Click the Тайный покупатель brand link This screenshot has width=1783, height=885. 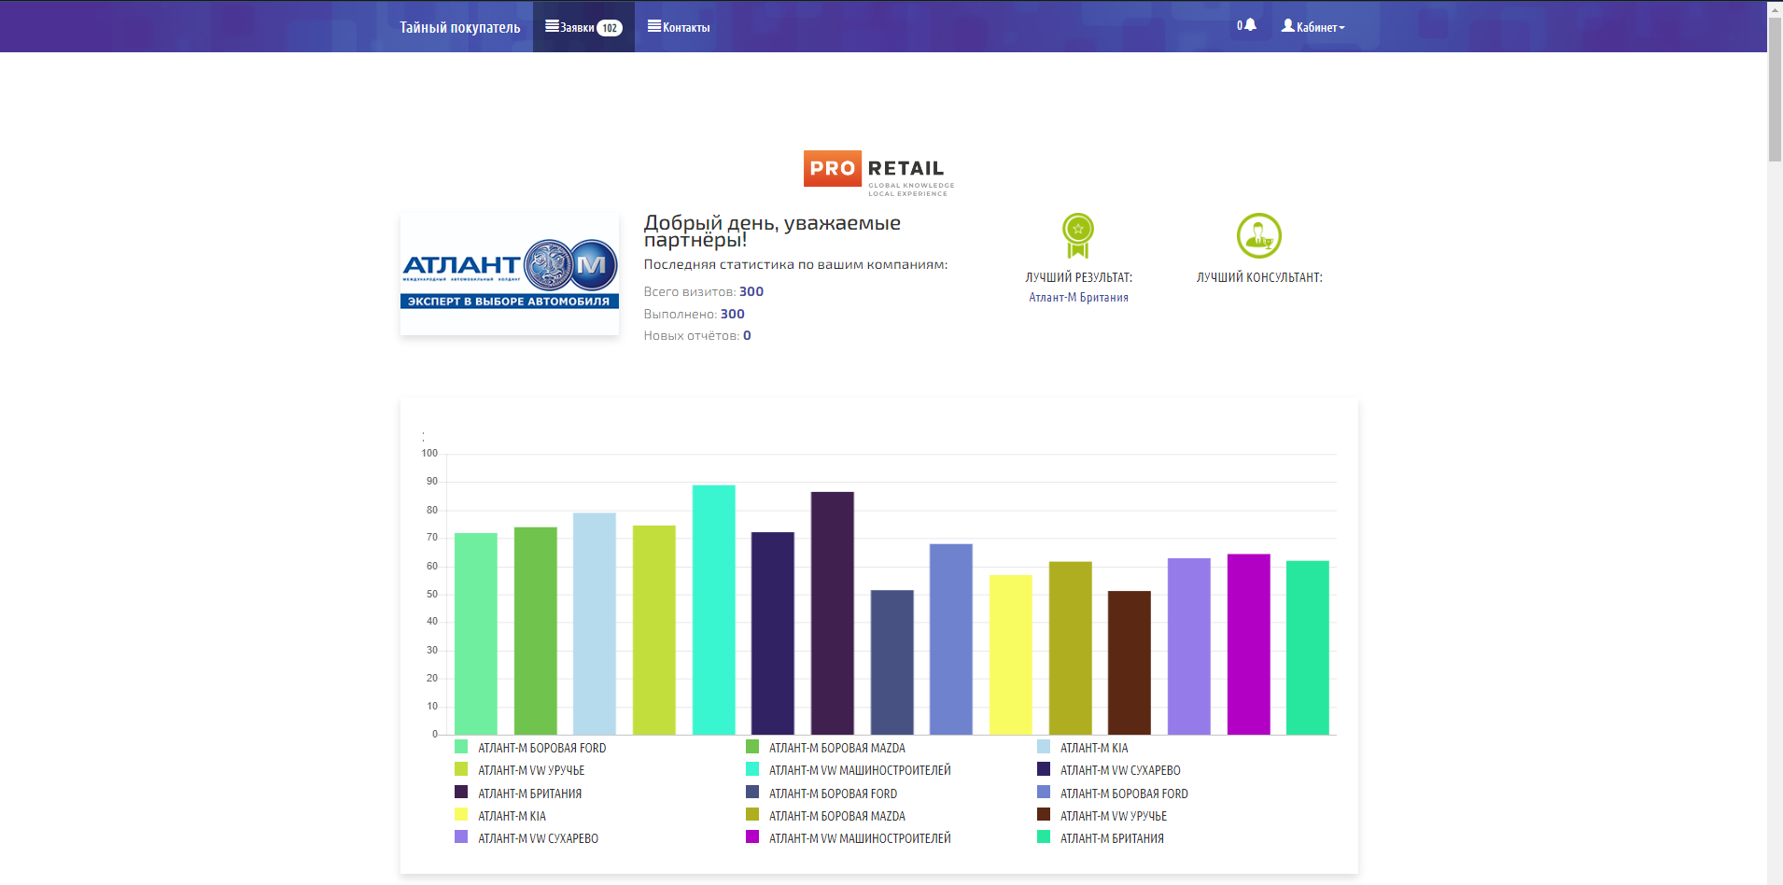coord(460,28)
